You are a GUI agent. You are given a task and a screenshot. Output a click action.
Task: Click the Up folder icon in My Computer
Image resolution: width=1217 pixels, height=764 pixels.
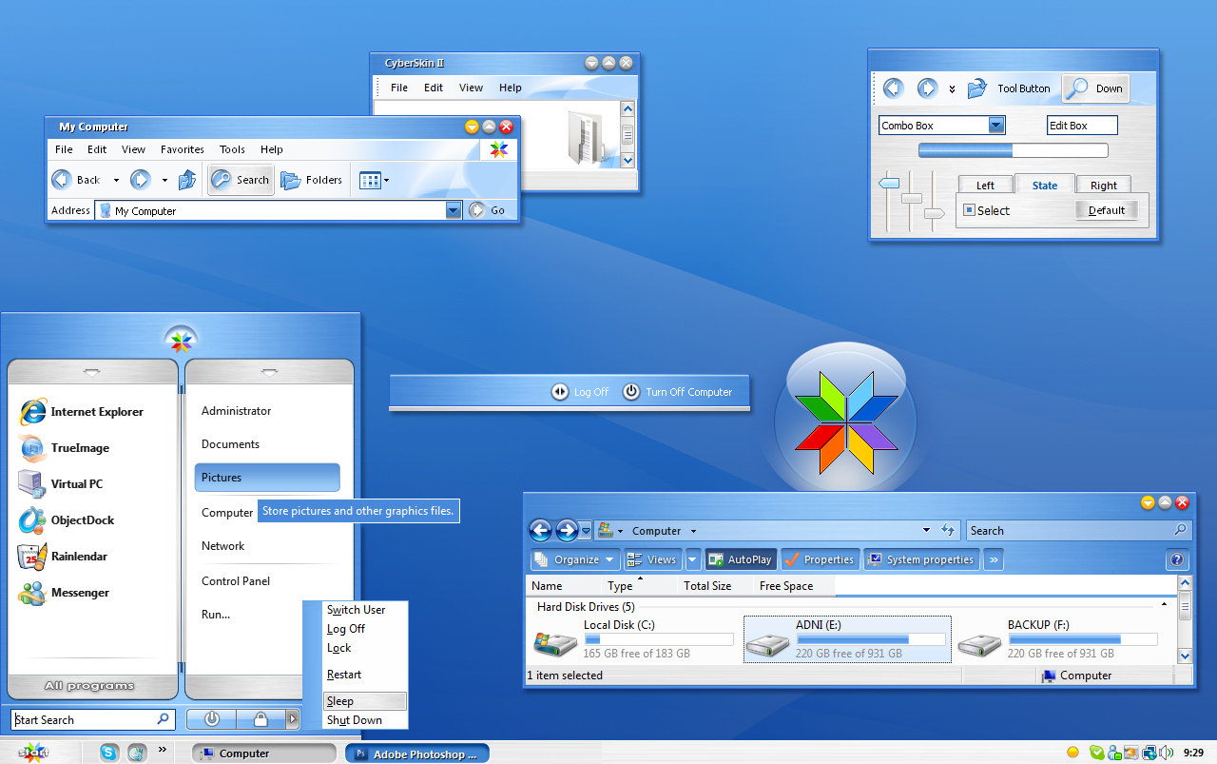point(187,180)
